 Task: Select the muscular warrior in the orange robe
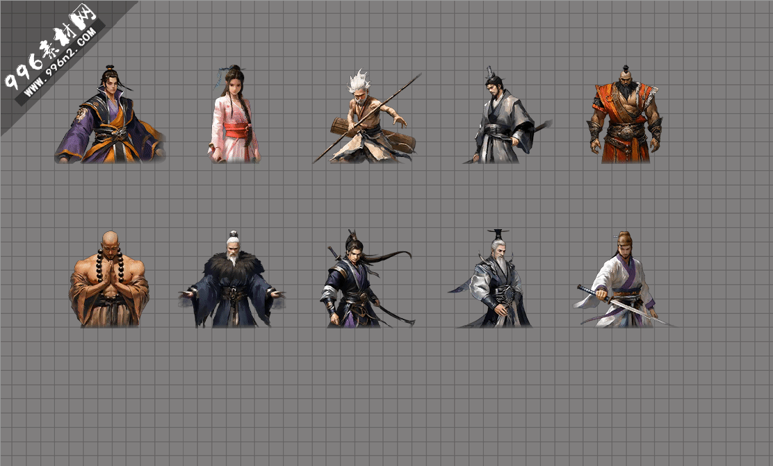(x=624, y=115)
